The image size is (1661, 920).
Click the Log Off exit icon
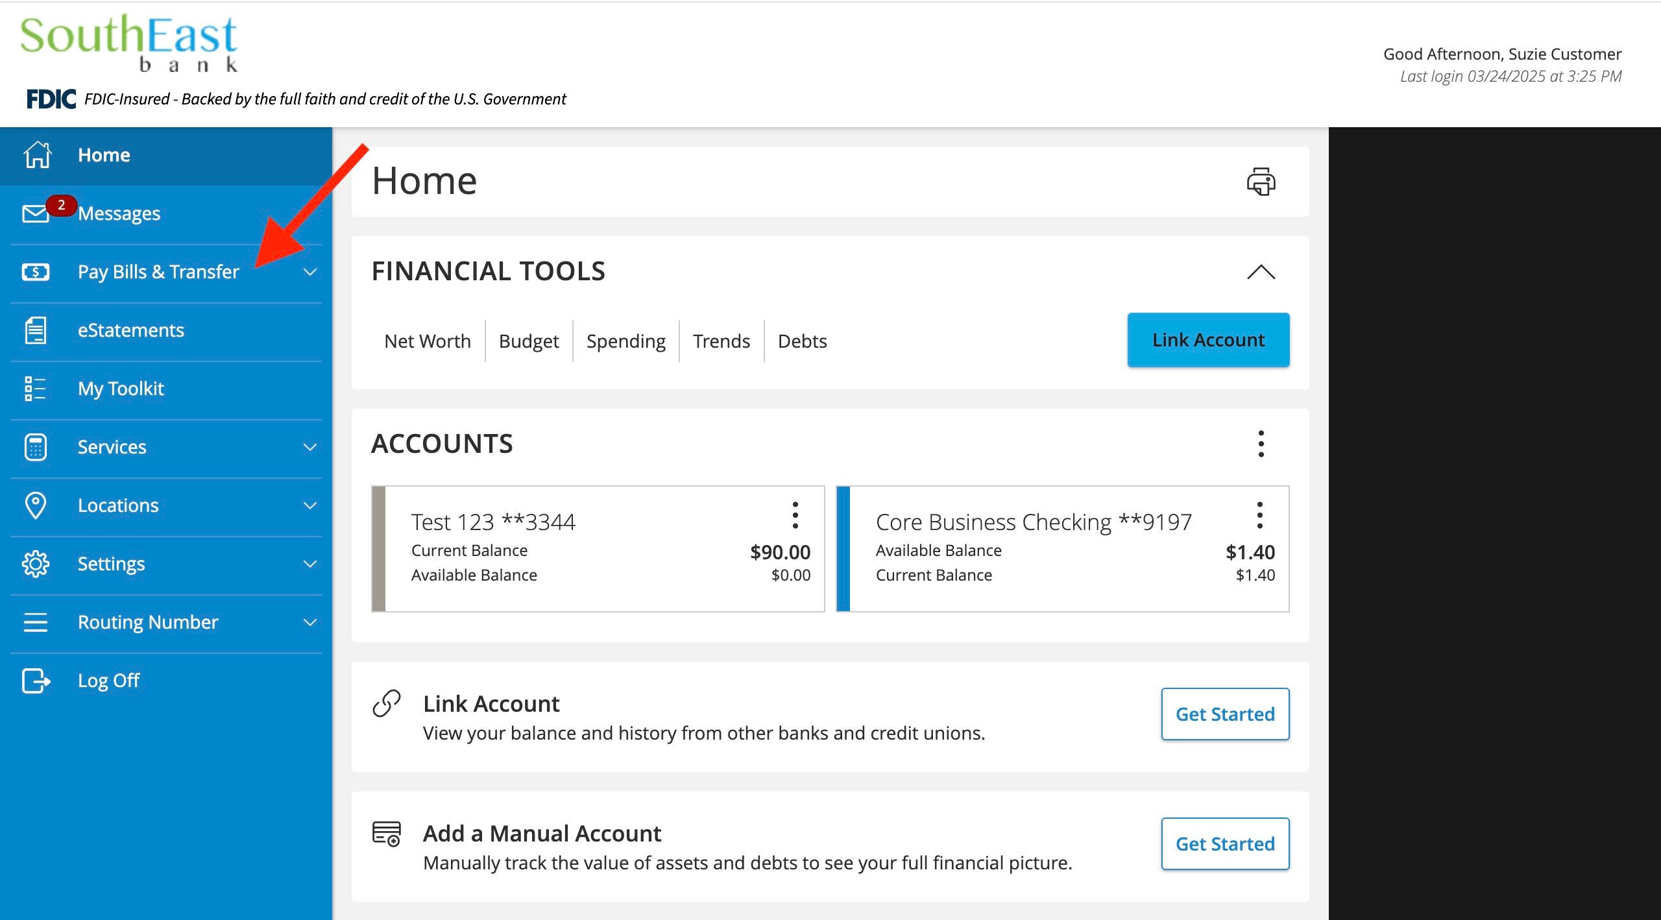point(36,680)
